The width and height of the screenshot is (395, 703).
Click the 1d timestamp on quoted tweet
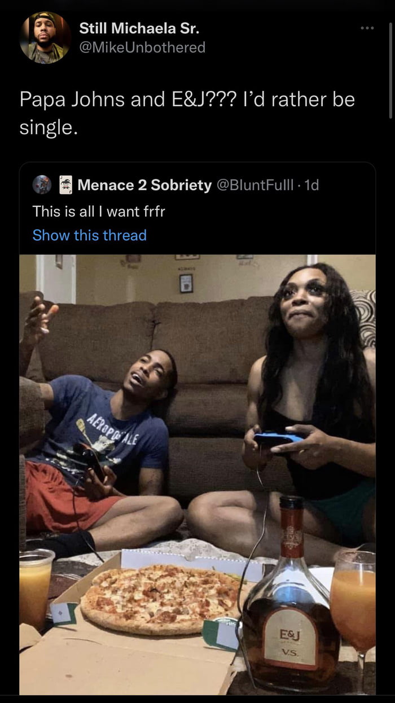pyautogui.click(x=311, y=185)
